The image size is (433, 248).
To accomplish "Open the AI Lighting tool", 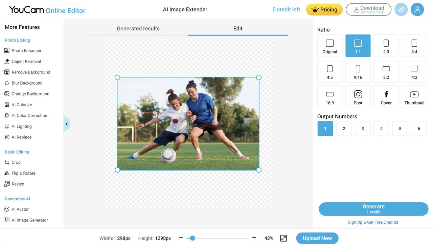I will (22, 126).
